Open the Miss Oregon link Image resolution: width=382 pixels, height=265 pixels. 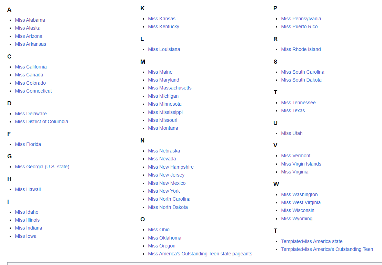[161, 246]
